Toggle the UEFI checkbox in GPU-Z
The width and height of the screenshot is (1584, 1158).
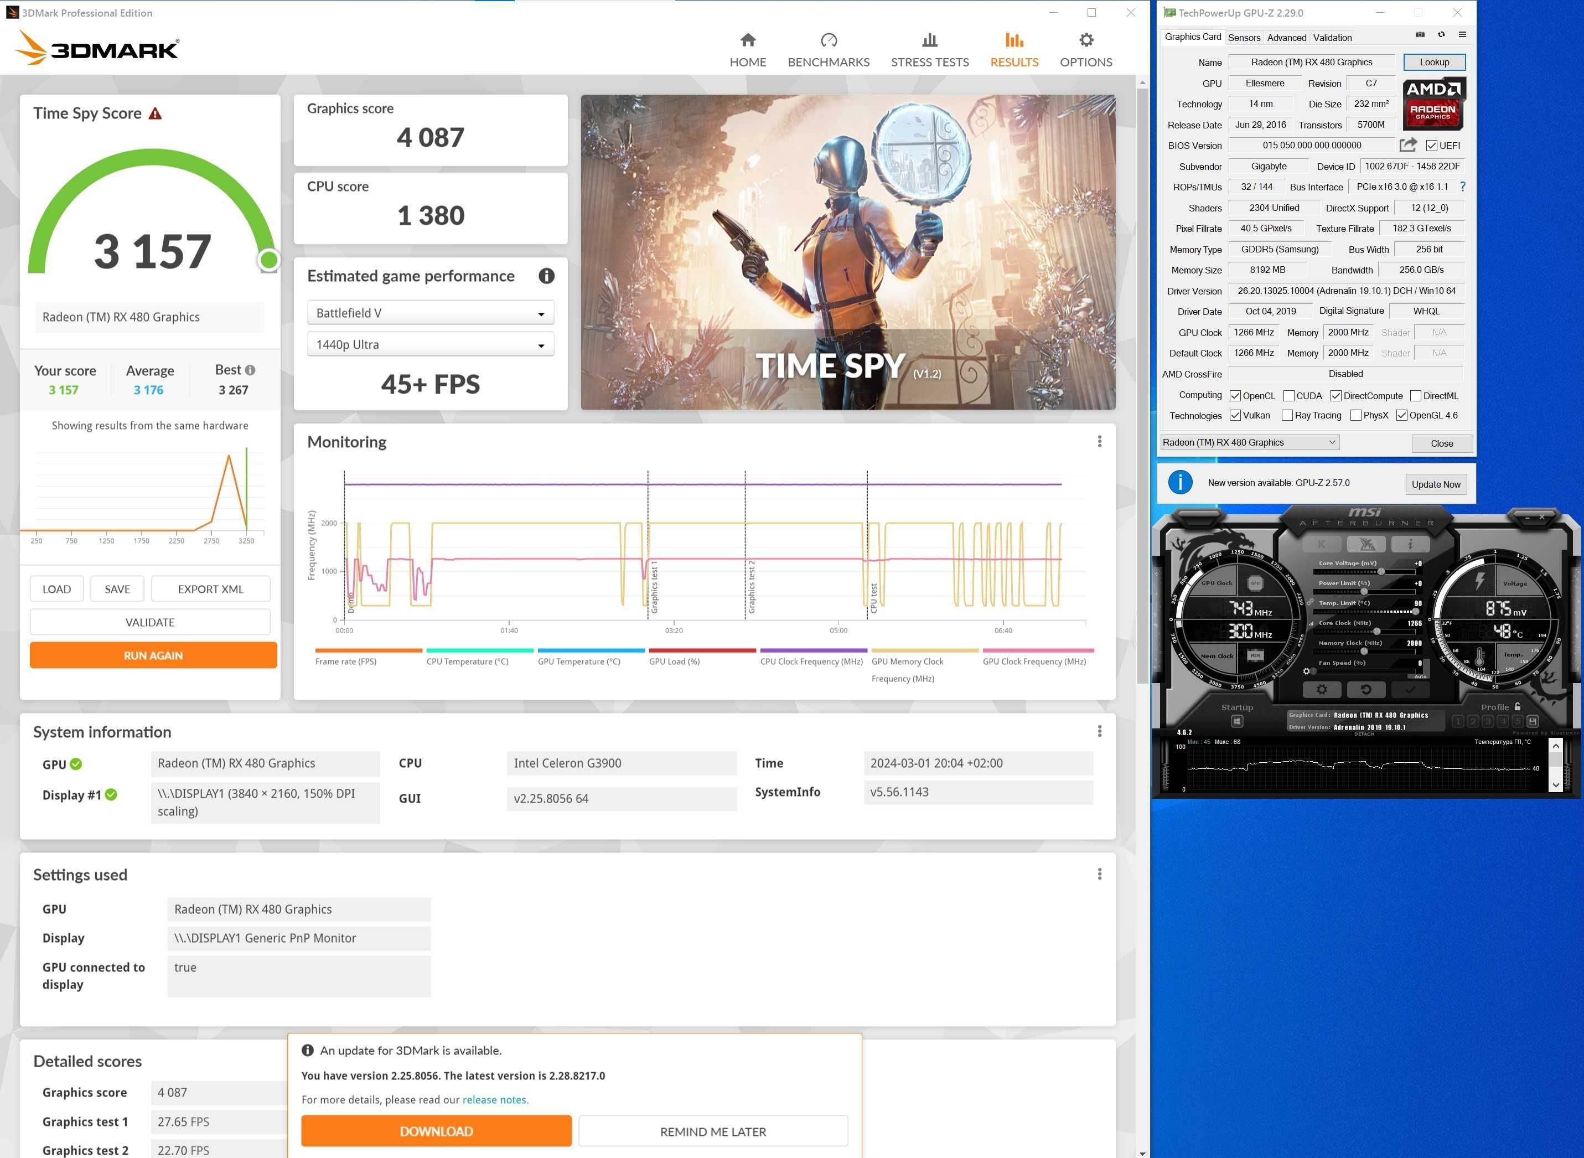click(x=1432, y=146)
